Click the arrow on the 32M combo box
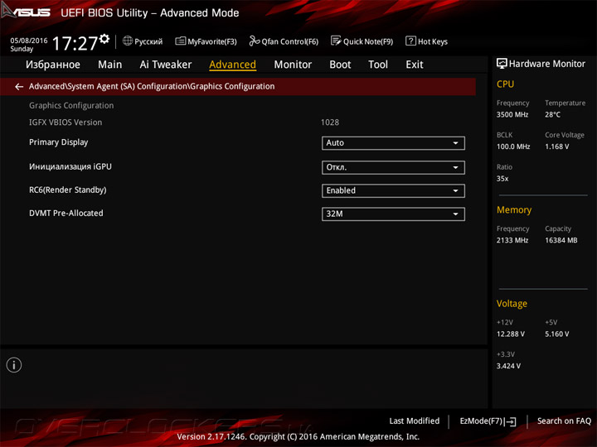Screen dimensions: 597x447 (455, 214)
